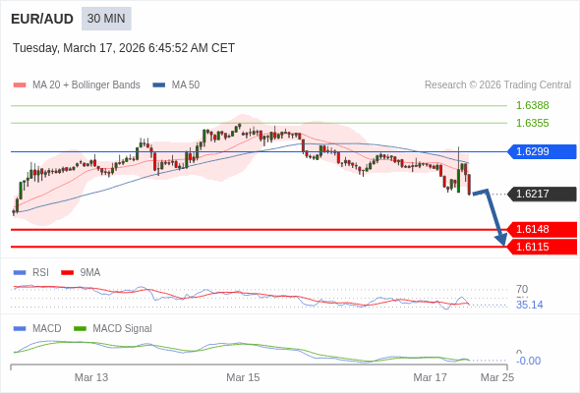Click the 1.6388 resistance level label
The width and height of the screenshot is (580, 393).
(x=532, y=105)
